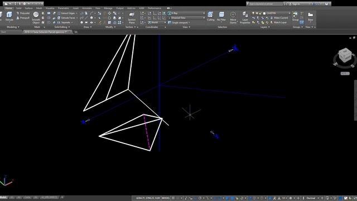Click Make Current layer button
Screen dimensions: 357x201
279,18
